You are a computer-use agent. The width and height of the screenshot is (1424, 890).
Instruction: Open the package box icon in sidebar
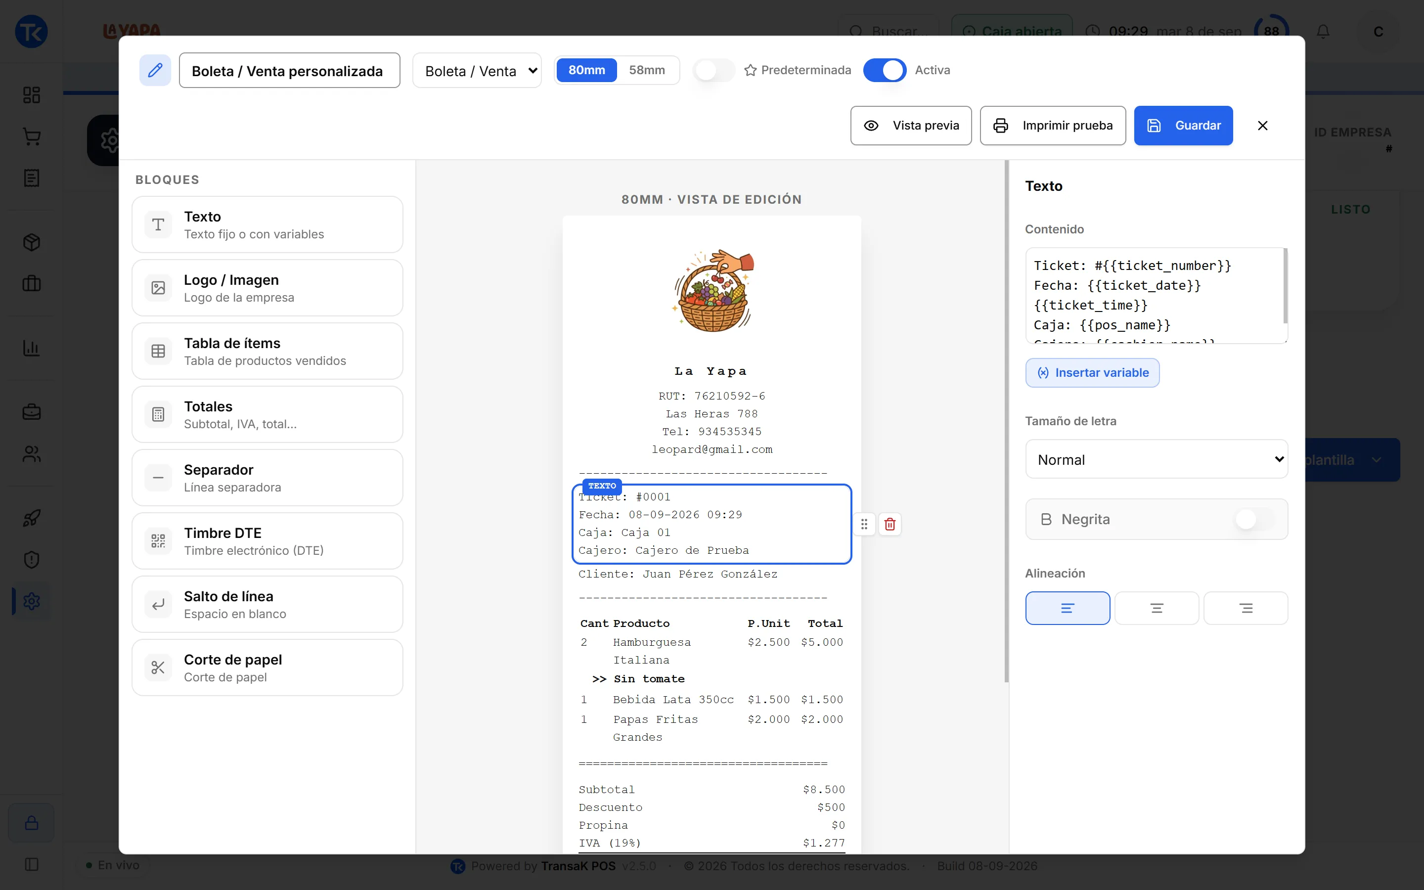[31, 242]
